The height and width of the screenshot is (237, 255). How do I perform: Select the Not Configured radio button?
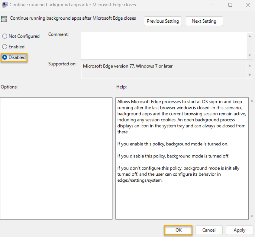[x=5, y=36]
